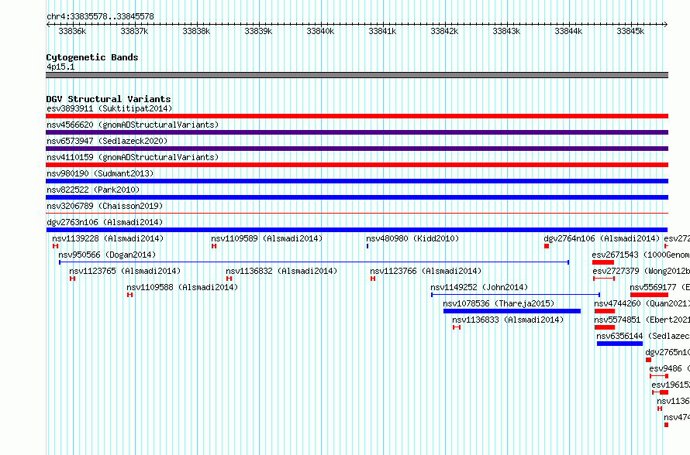Click the blue bar under nsv980190
The height and width of the screenshot is (455, 690).
[x=357, y=181]
